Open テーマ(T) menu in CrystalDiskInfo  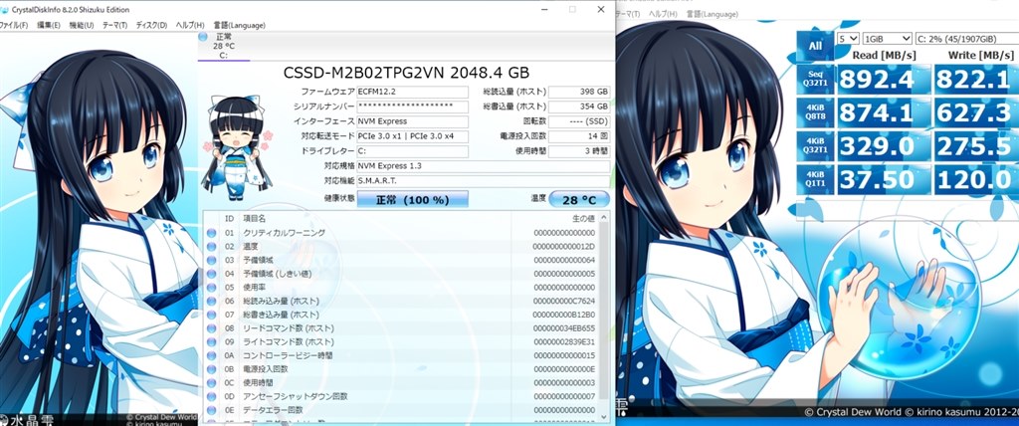[x=115, y=25]
